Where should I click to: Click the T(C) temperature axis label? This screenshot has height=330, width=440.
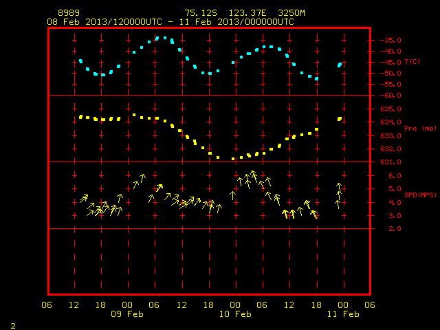click(412, 62)
